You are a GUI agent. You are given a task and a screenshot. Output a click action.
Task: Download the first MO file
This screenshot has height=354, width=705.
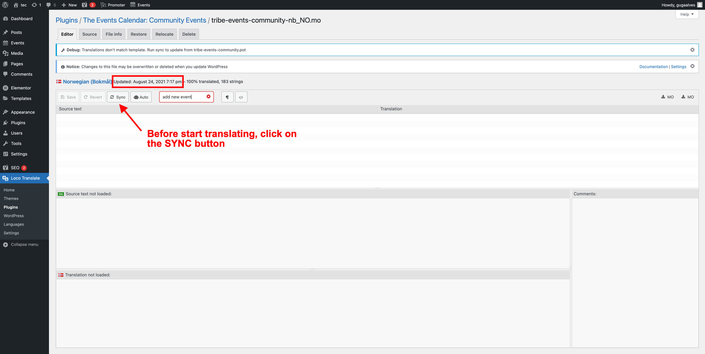[667, 97]
